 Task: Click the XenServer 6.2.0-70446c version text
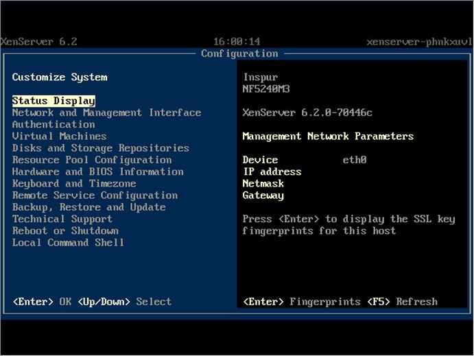pos(307,112)
